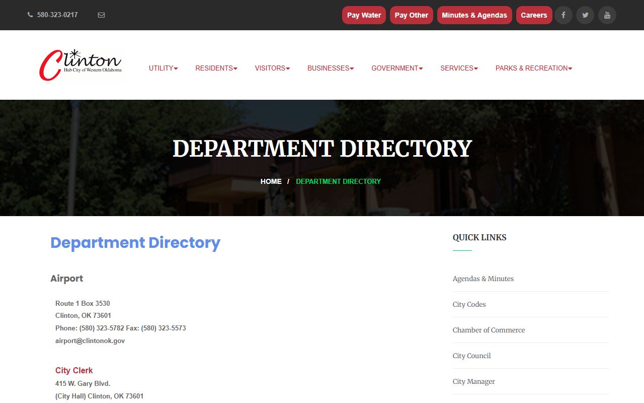Click the Quick Links heading
The width and height of the screenshot is (644, 403).
coord(479,237)
